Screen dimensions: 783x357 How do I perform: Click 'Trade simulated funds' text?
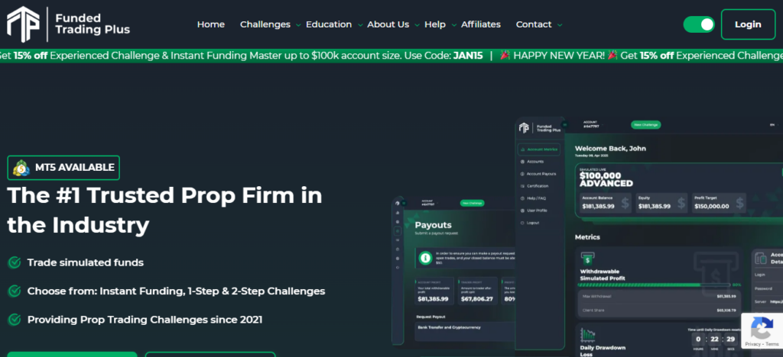[x=86, y=262]
